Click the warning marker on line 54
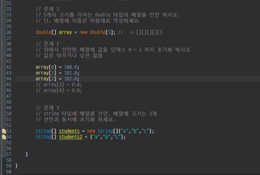 (x=4, y=137)
